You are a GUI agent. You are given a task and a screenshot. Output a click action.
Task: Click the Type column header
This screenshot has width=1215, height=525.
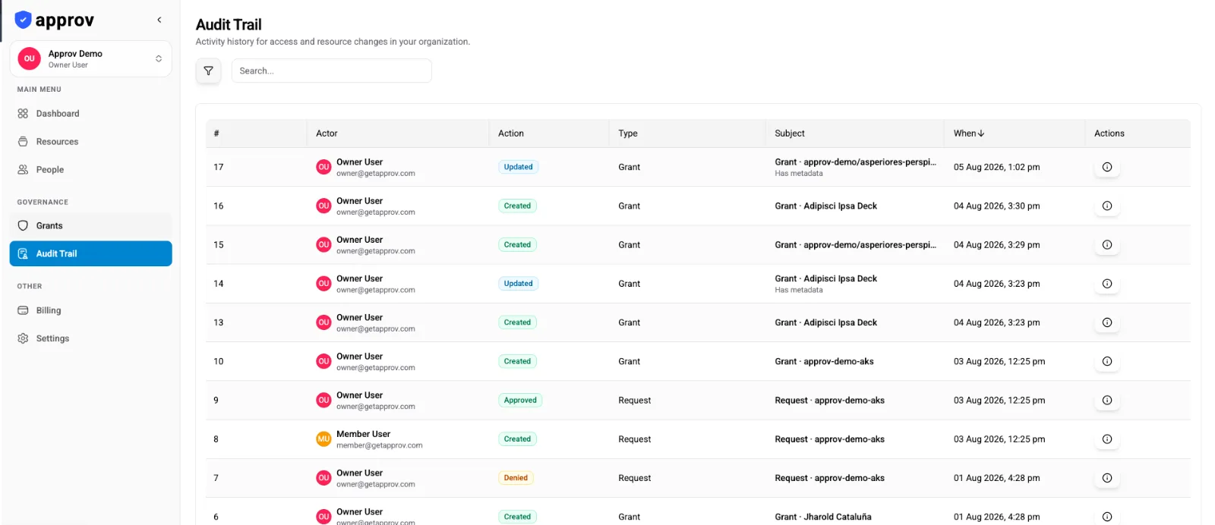click(x=628, y=134)
